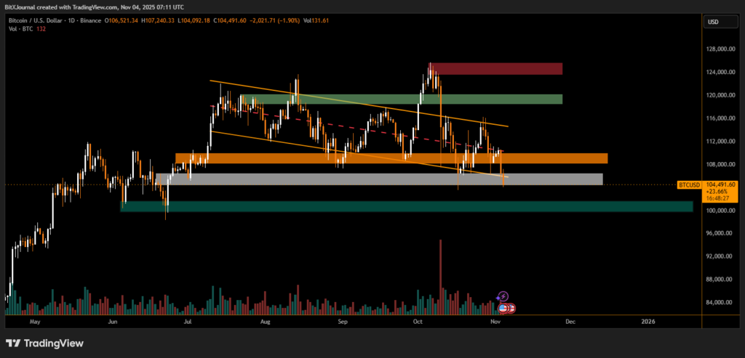Viewport: 745px width, 358px height.
Task: Click the BTCUSD price label tag
Action: 688,185
